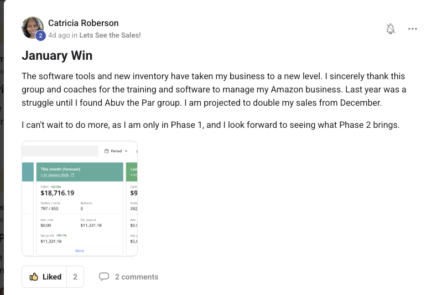
Task: Toggle the Liked button off
Action: 45,277
